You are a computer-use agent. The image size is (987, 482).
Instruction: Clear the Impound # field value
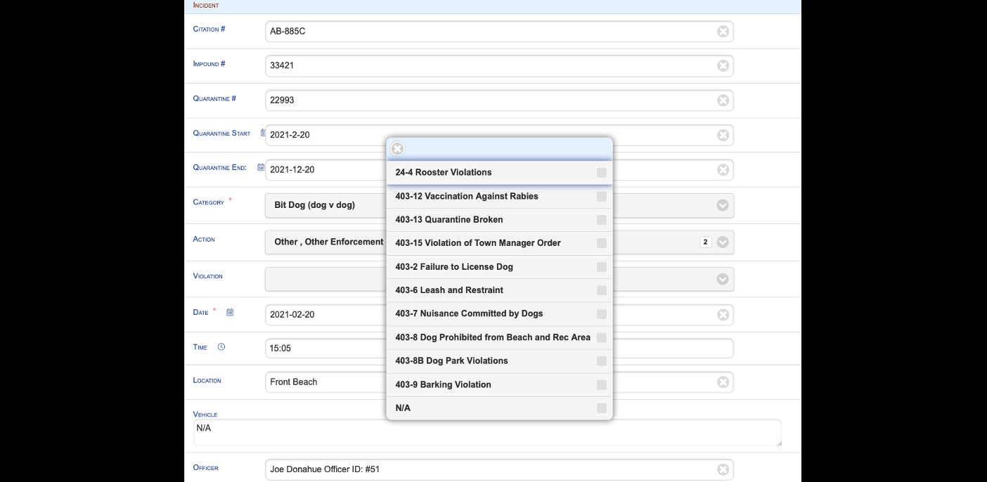(723, 66)
